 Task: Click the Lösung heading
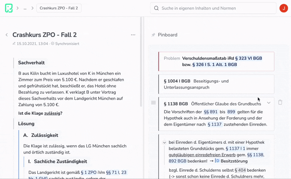[x=26, y=123]
